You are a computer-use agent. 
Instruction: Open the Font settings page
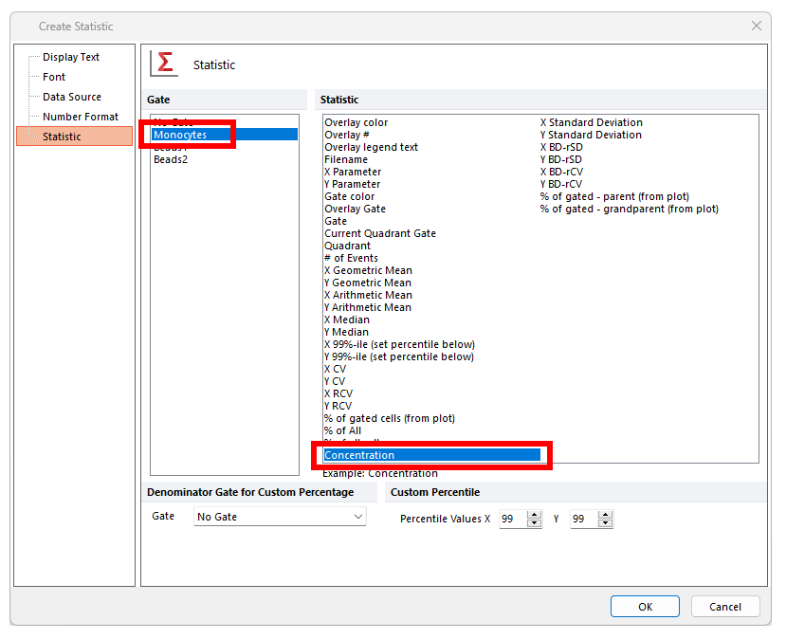(54, 77)
